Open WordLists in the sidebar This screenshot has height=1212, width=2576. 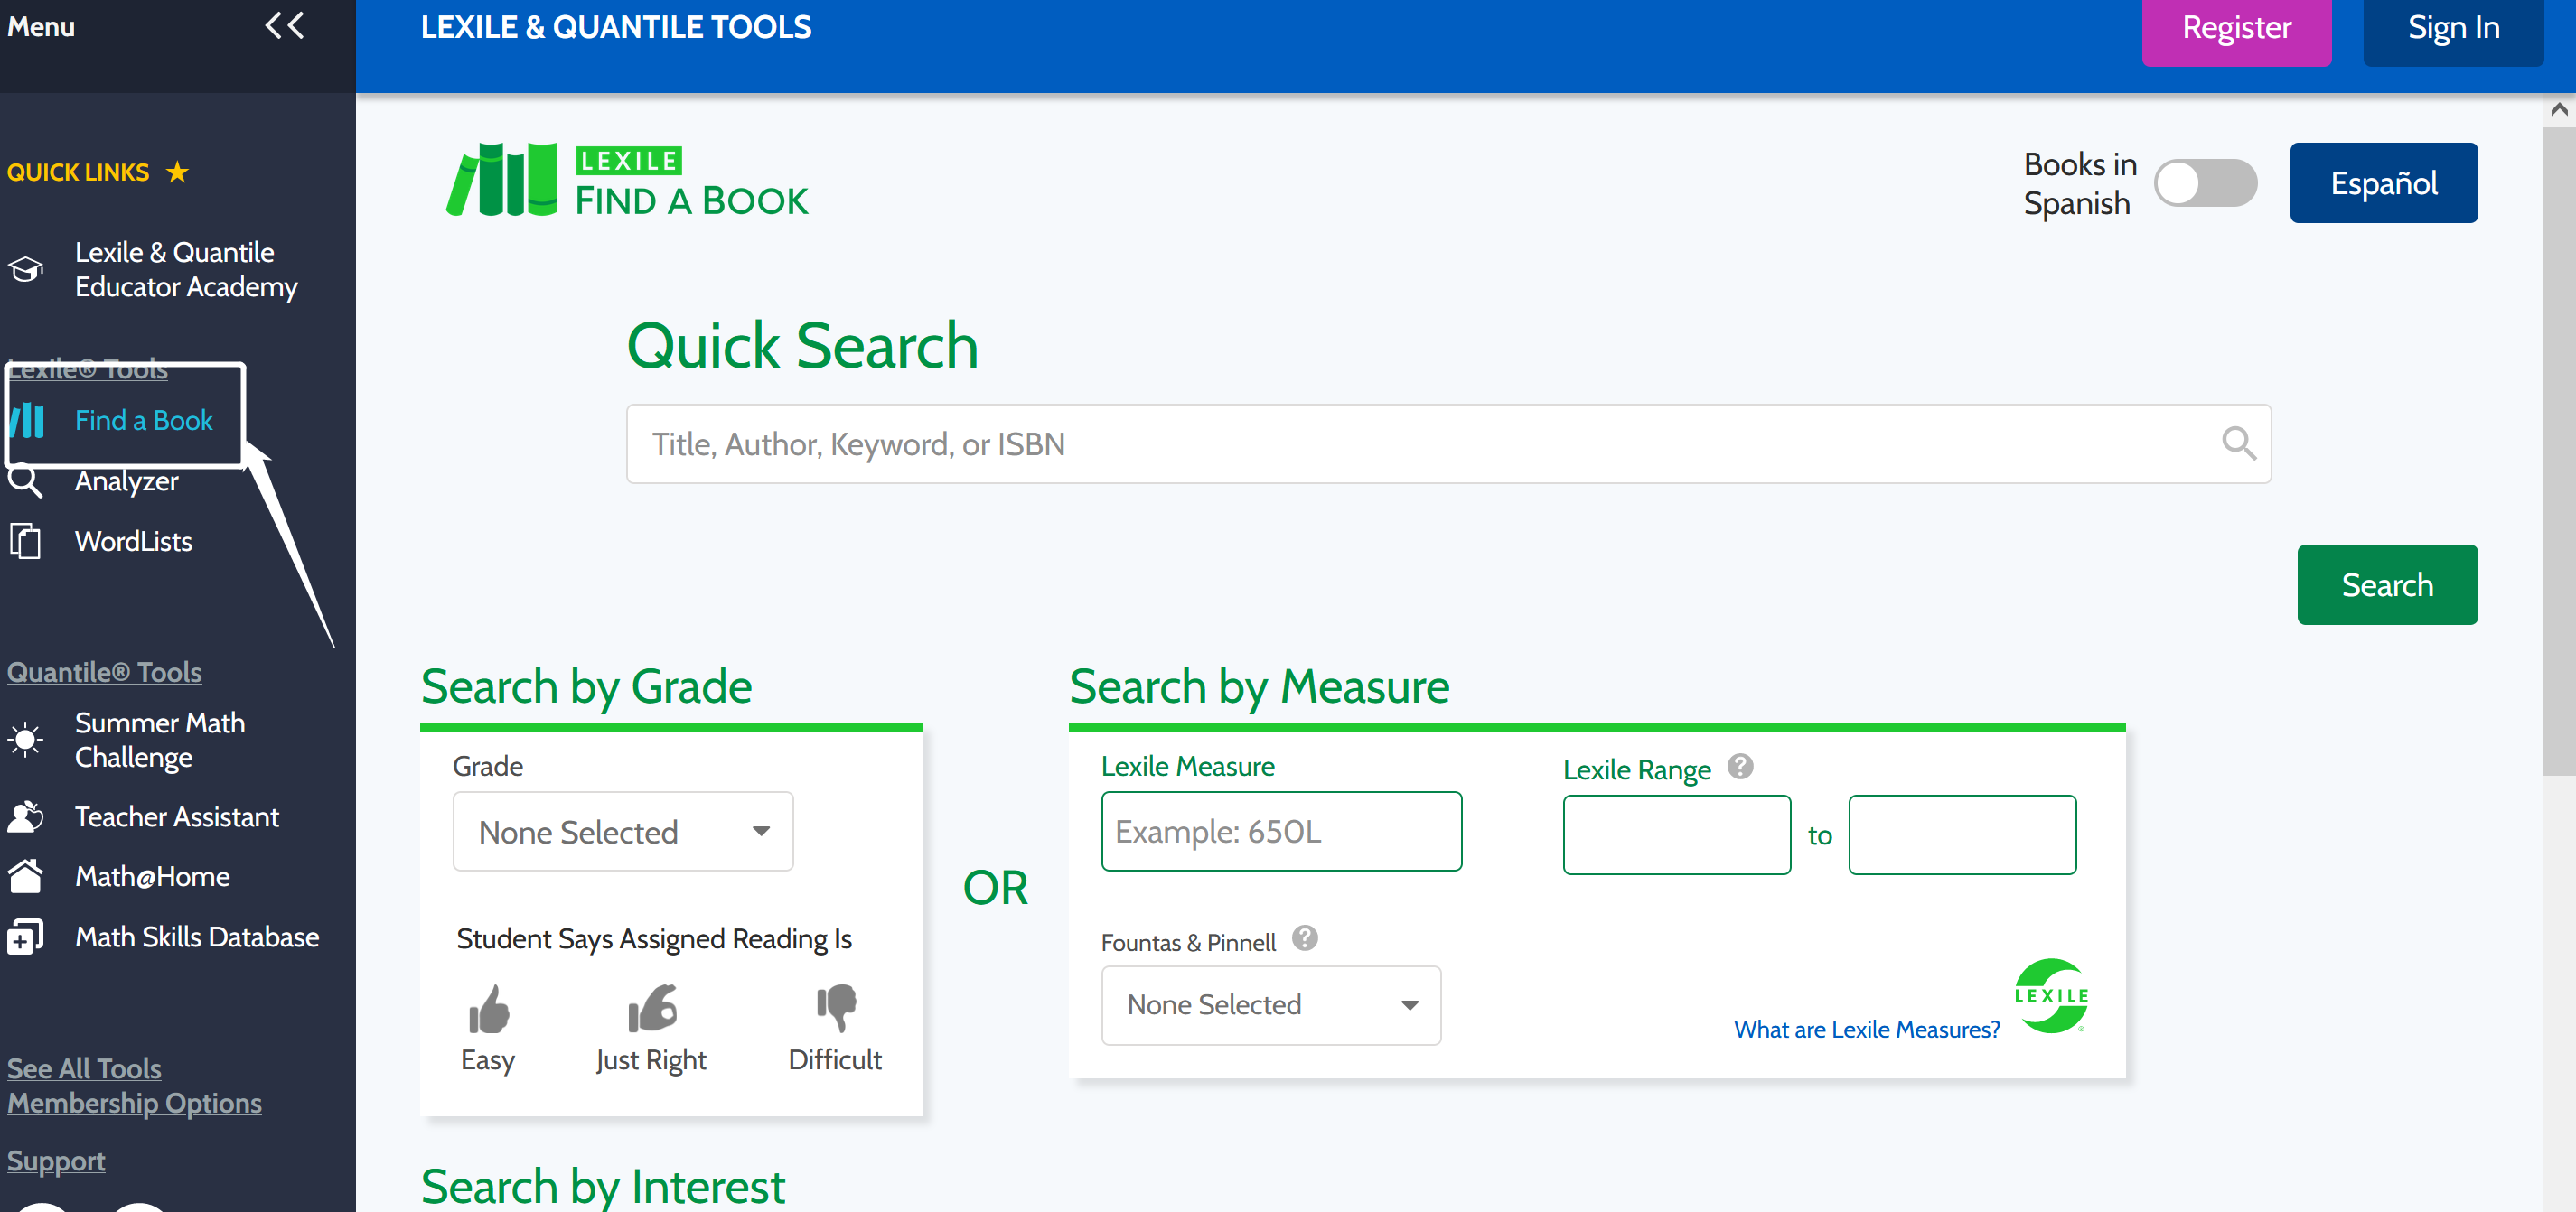click(133, 541)
